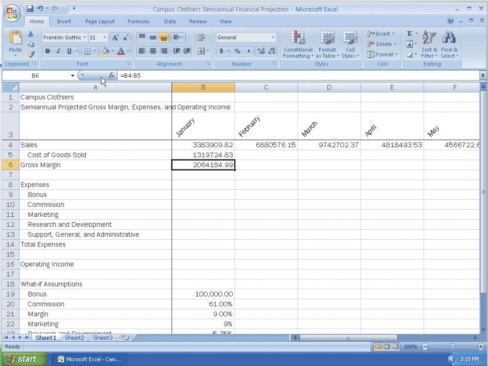
Task: Open Sort & Filter options
Action: click(429, 44)
